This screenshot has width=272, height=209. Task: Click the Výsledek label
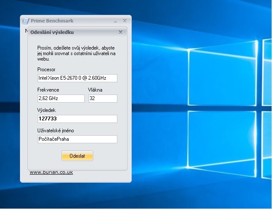pos(47,110)
